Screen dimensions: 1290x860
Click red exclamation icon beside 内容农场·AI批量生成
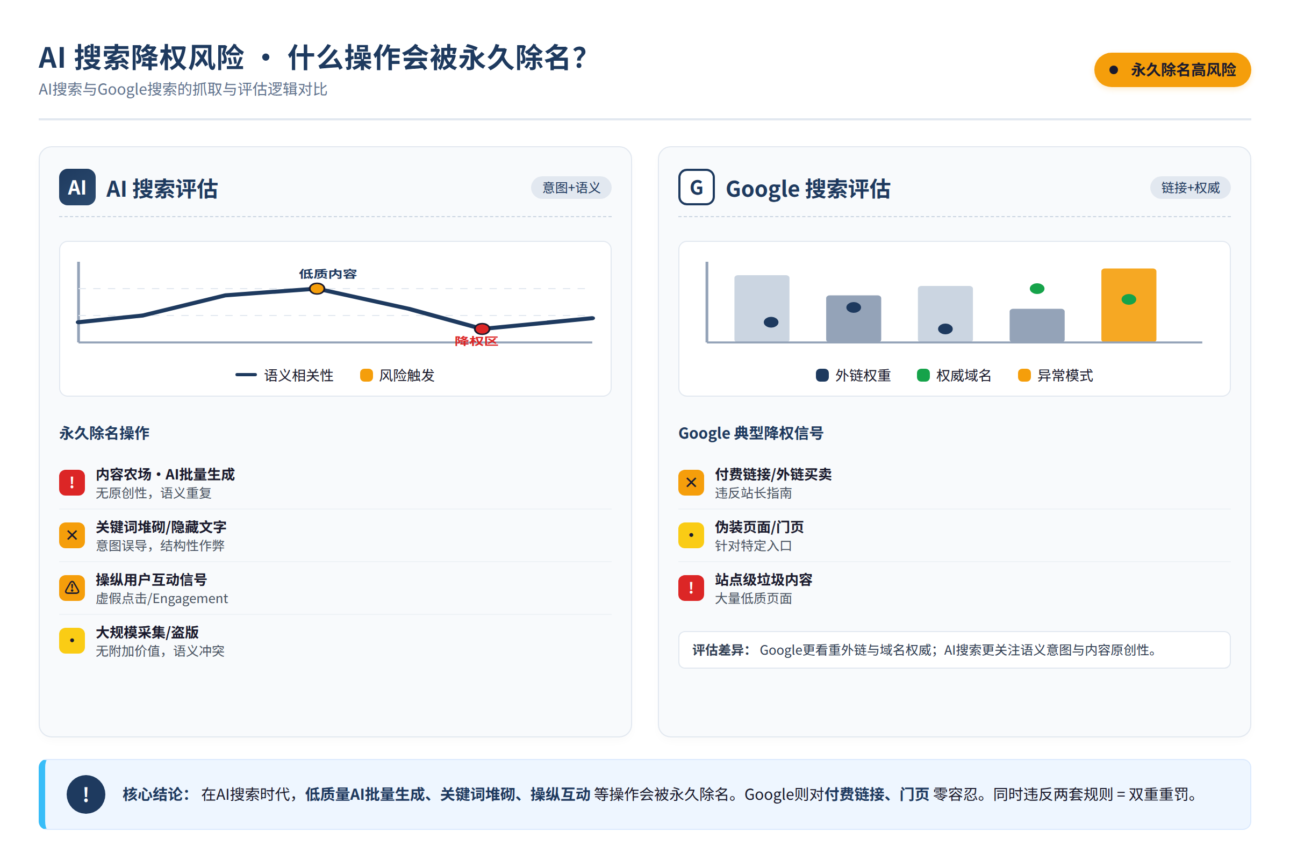pos(72,483)
